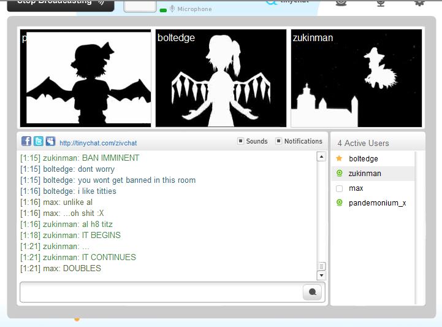The height and width of the screenshot is (327, 442).
Task: Share the room on Twitter
Action: pyautogui.click(x=39, y=140)
